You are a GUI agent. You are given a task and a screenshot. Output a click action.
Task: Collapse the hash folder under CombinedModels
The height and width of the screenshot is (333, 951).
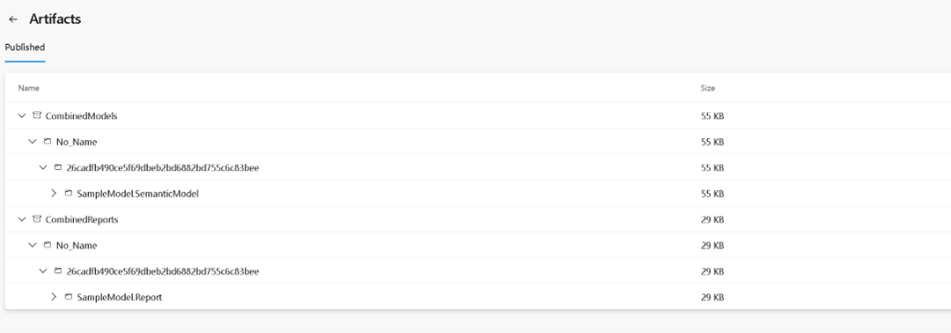43,167
